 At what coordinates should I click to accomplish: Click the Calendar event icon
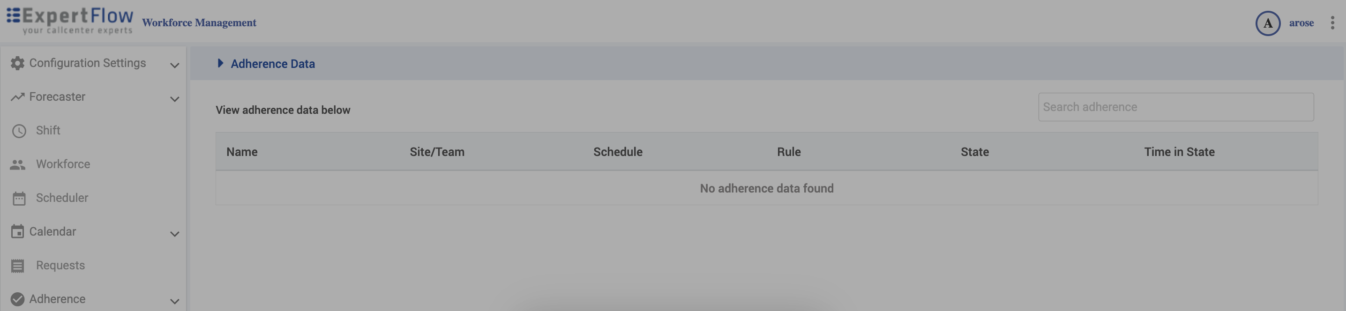tap(17, 232)
